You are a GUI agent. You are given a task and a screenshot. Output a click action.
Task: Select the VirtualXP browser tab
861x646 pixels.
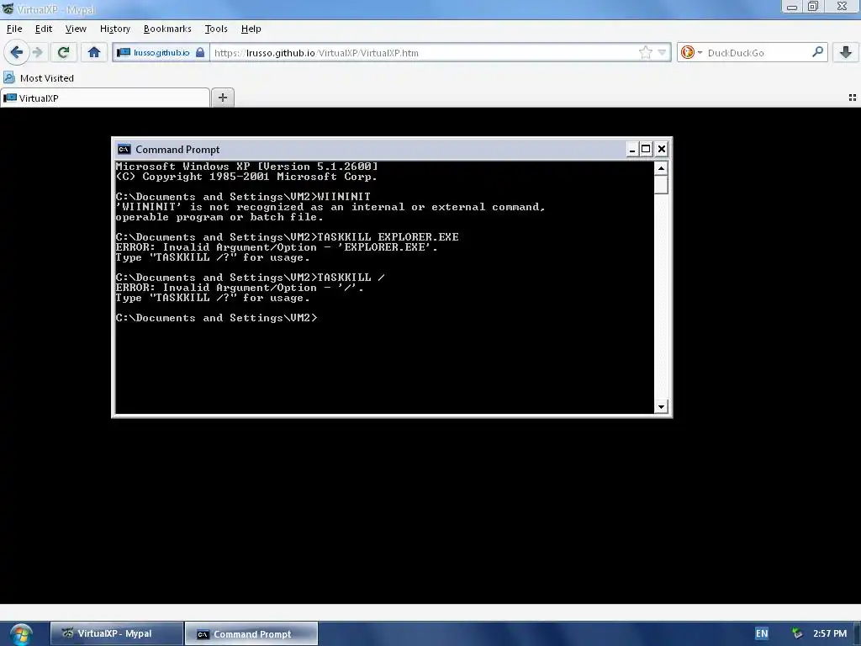105,98
